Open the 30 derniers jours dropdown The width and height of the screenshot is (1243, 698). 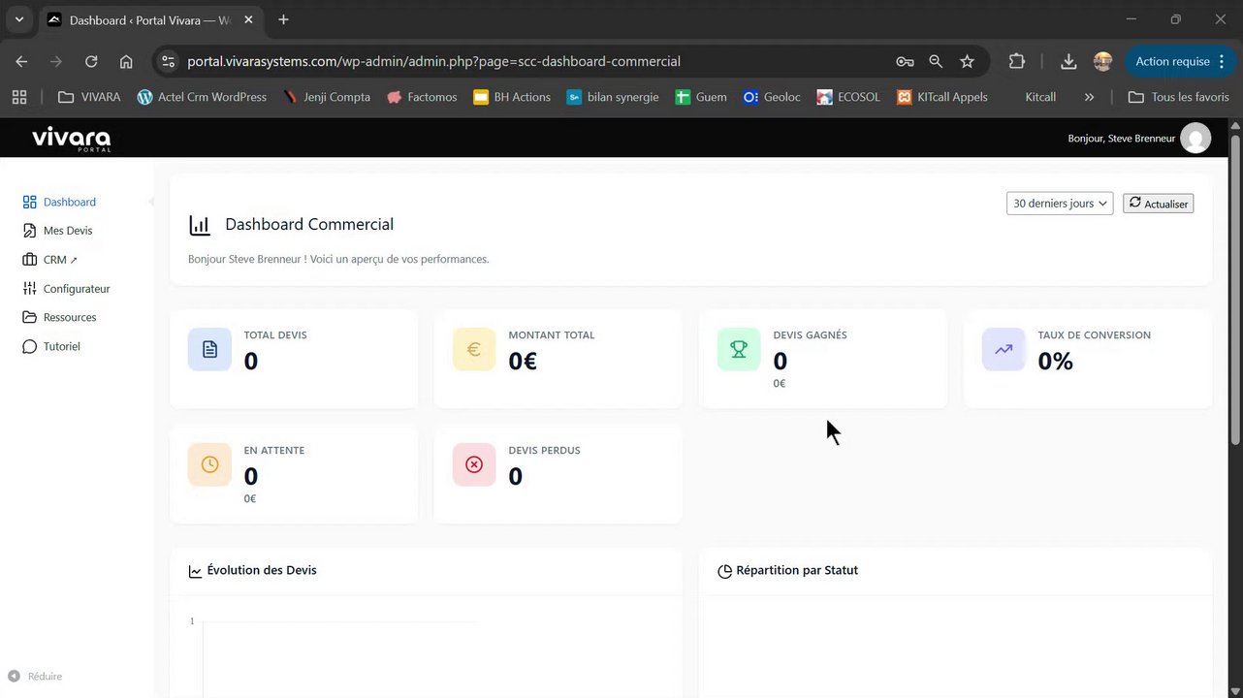point(1059,204)
